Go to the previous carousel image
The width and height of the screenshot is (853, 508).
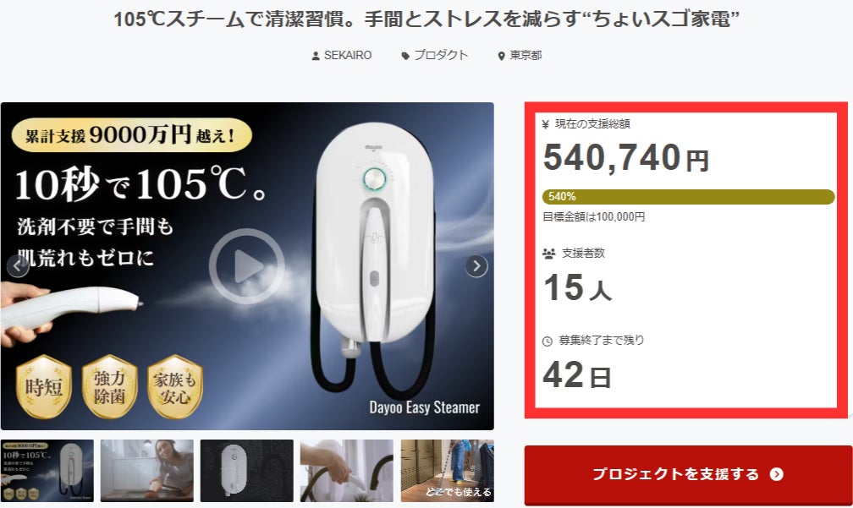pos(18,266)
